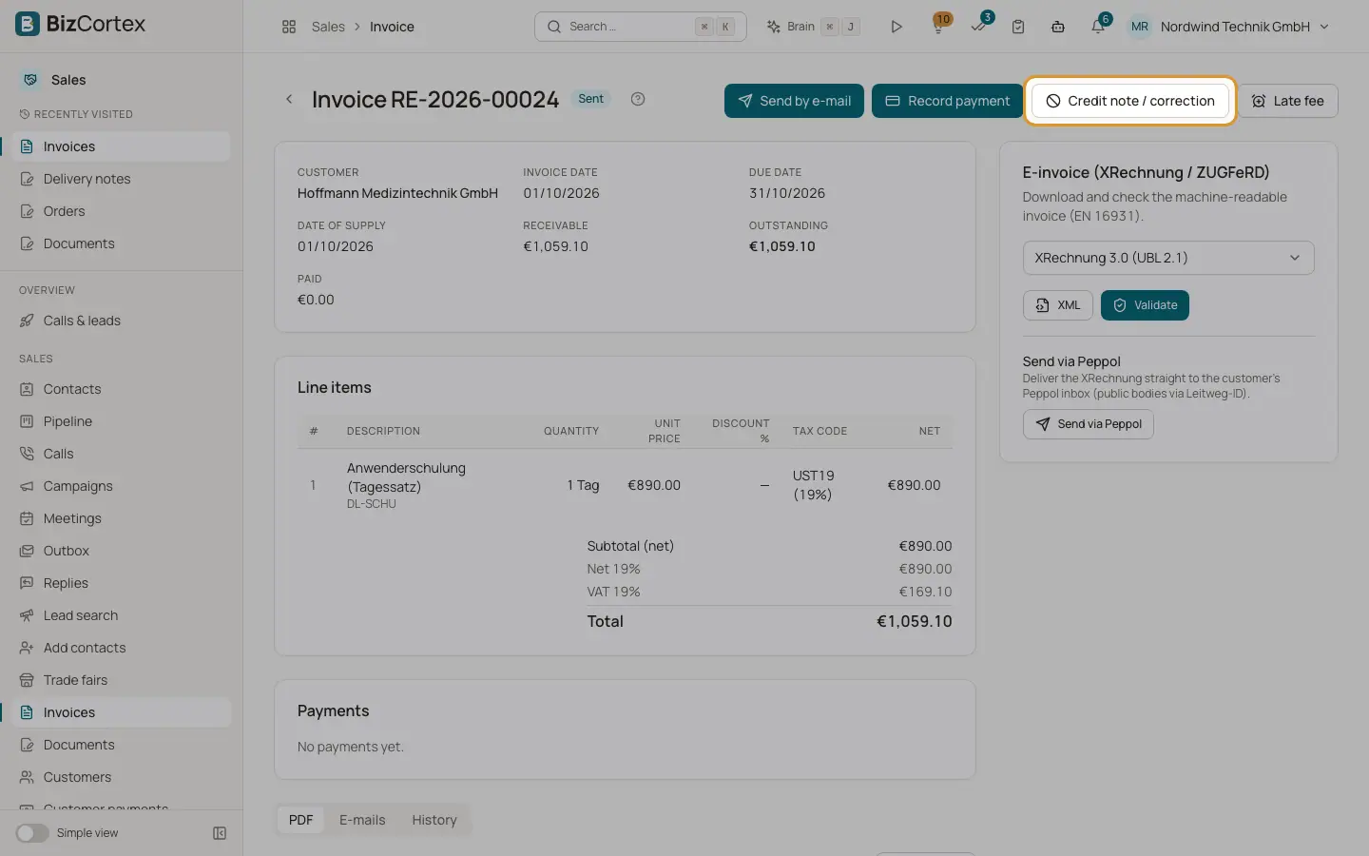Switch to the PDF tab
The image size is (1369, 856).
[300, 820]
